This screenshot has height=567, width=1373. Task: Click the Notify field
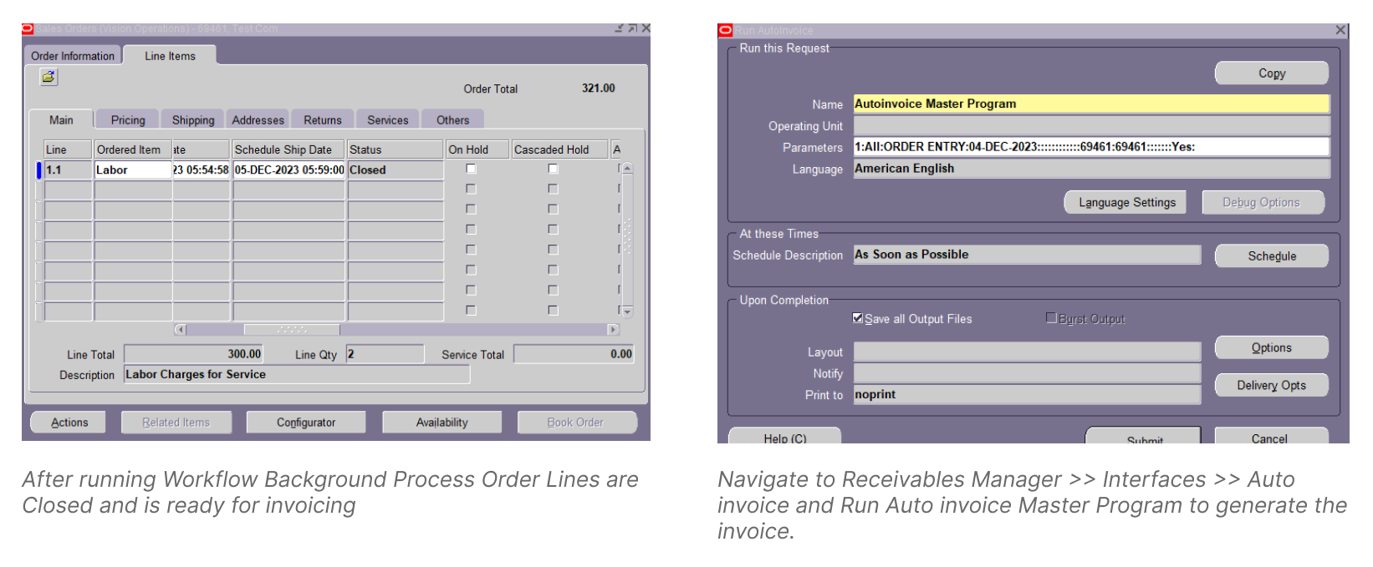click(1027, 373)
